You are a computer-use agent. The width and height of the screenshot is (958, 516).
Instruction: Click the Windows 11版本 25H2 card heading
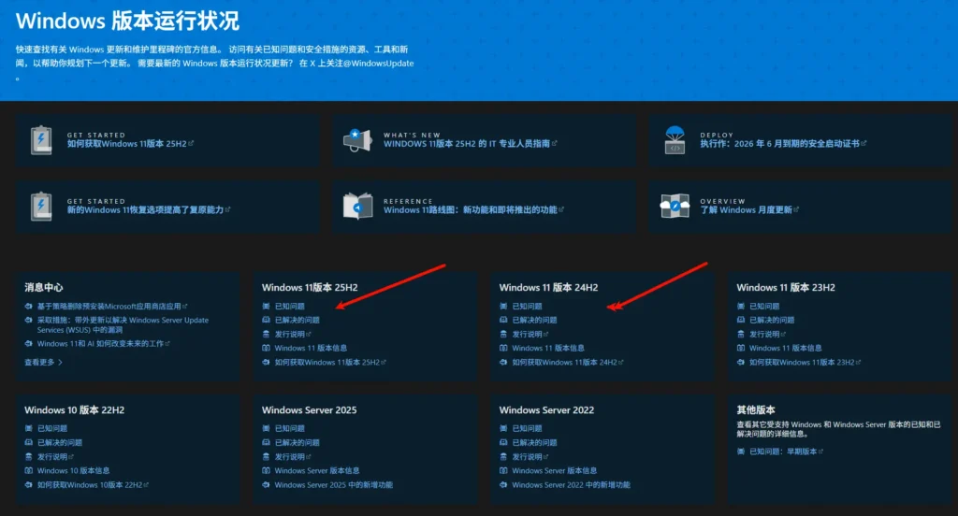[x=310, y=288]
